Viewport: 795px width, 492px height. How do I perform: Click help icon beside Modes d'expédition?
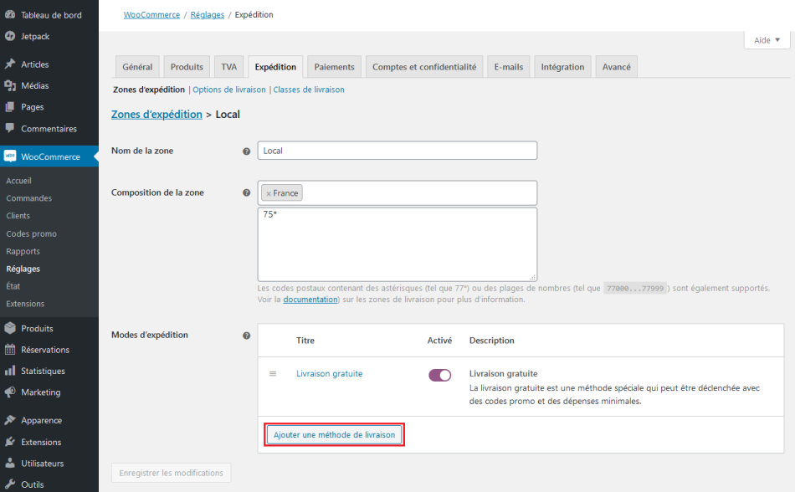click(246, 336)
